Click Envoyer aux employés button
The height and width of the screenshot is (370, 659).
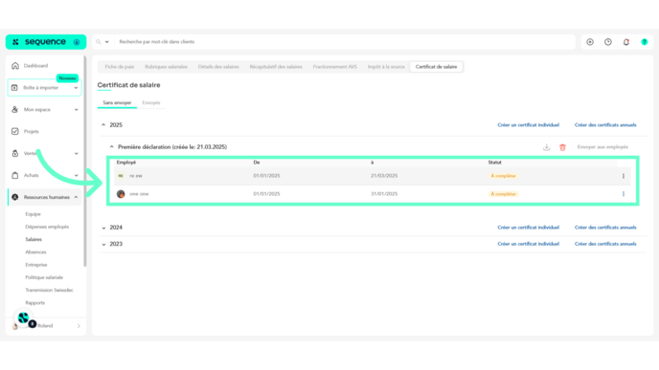point(602,147)
